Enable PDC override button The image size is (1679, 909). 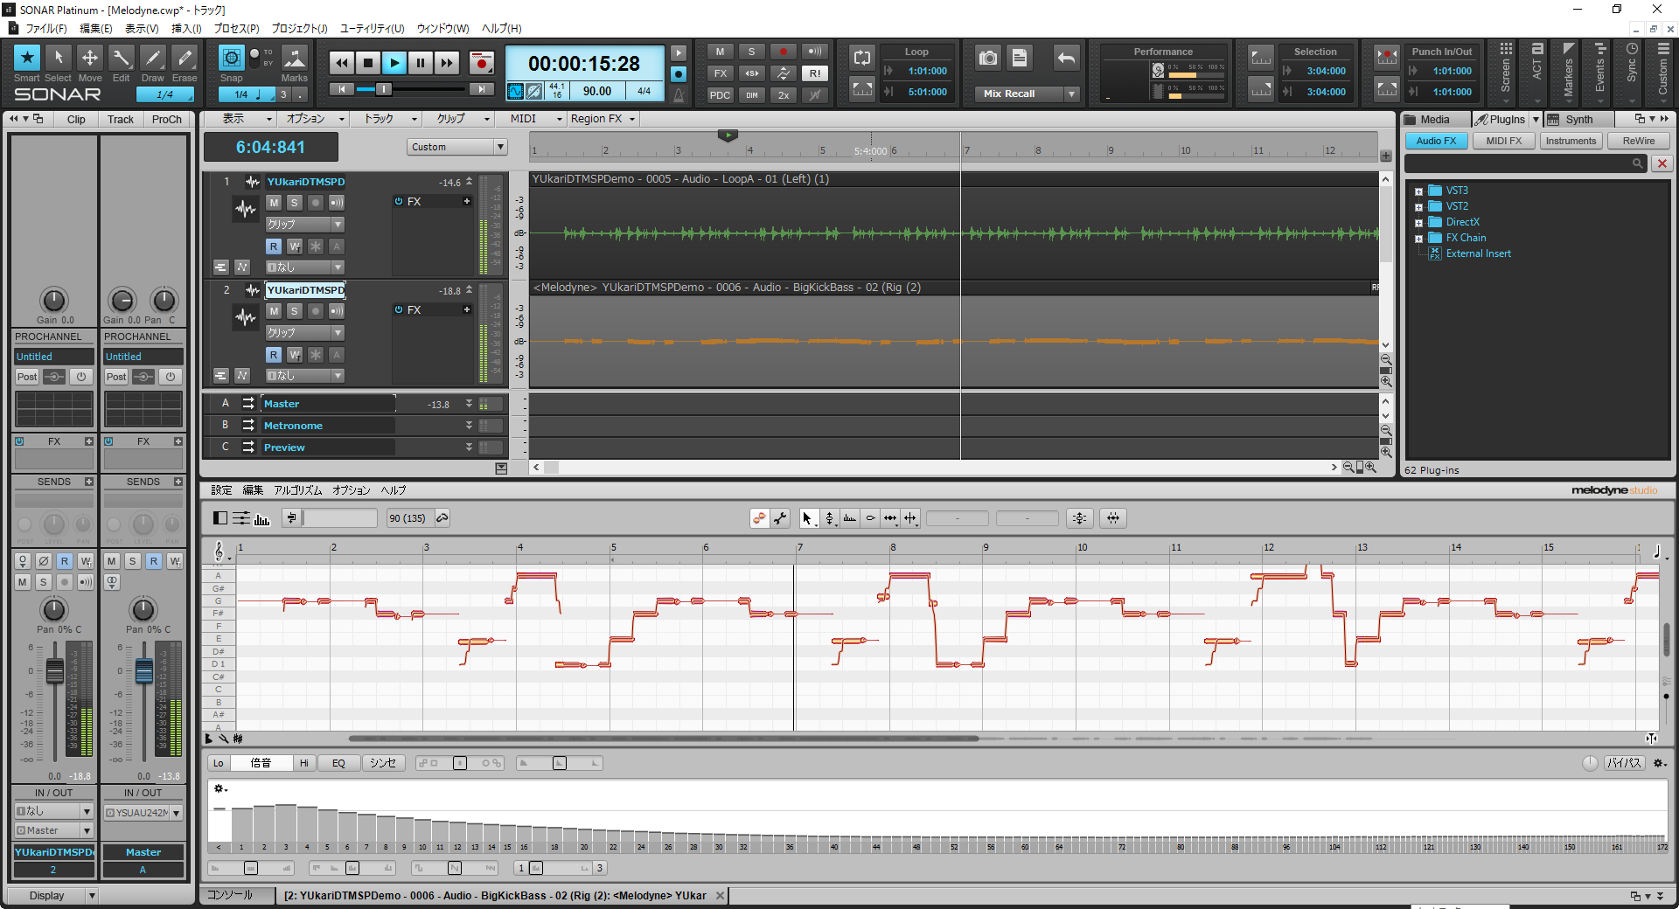coord(720,95)
